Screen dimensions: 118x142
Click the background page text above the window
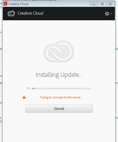pos(29,0)
